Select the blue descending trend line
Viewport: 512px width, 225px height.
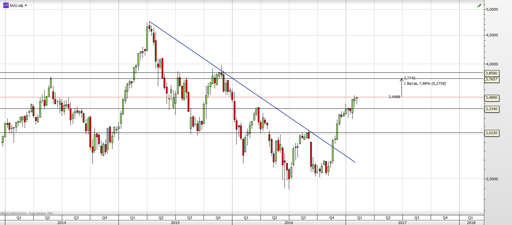pos(252,92)
